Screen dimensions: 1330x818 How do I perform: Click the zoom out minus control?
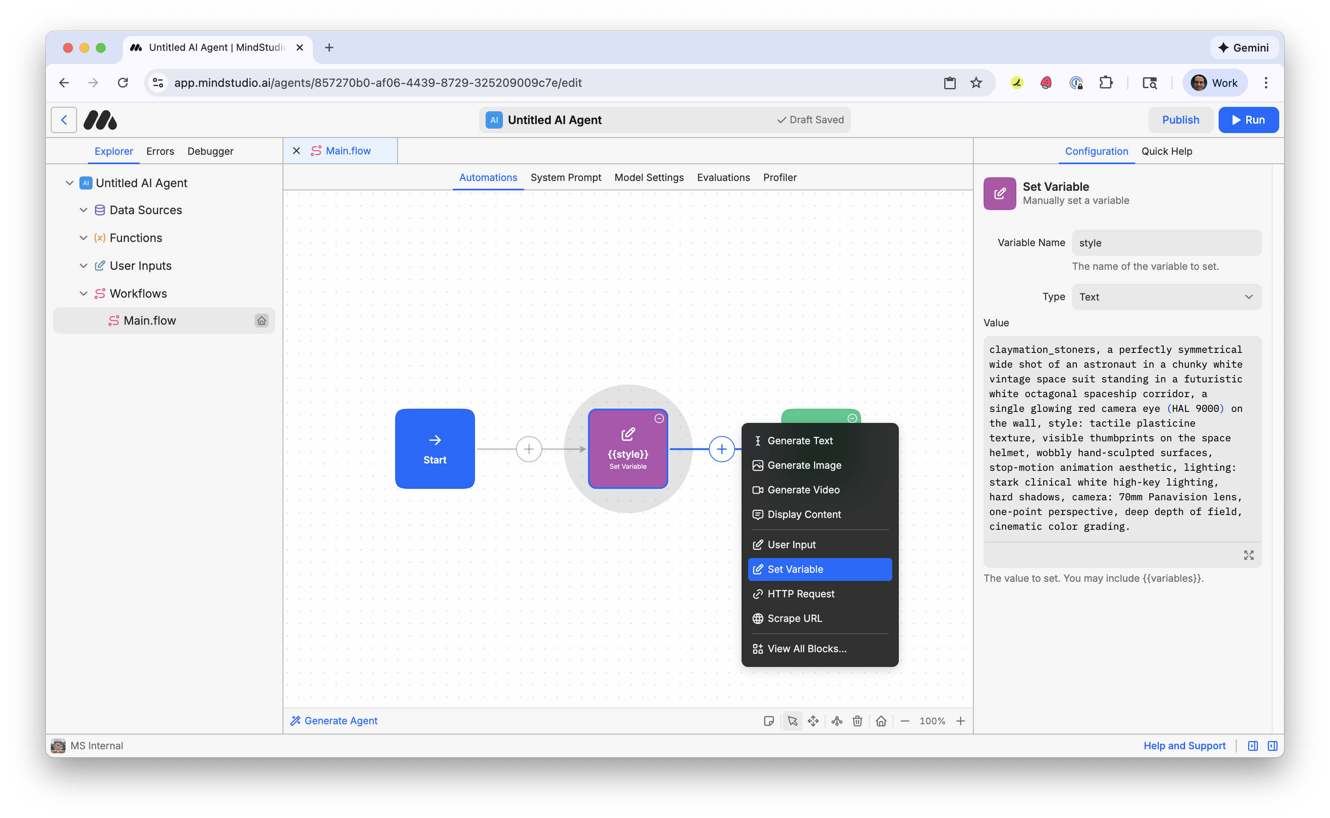coord(905,721)
